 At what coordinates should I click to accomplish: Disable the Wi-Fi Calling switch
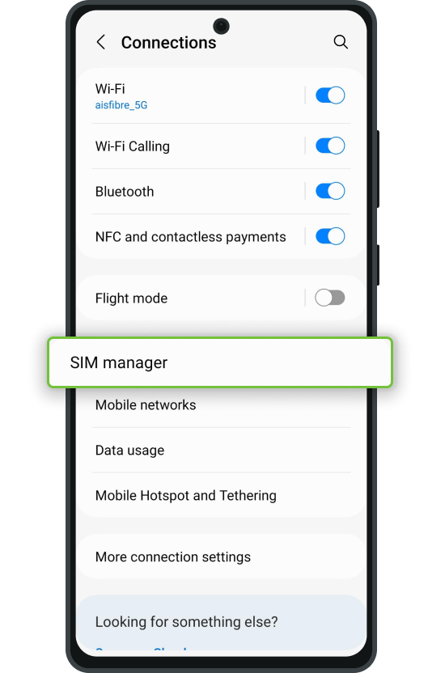tap(330, 146)
